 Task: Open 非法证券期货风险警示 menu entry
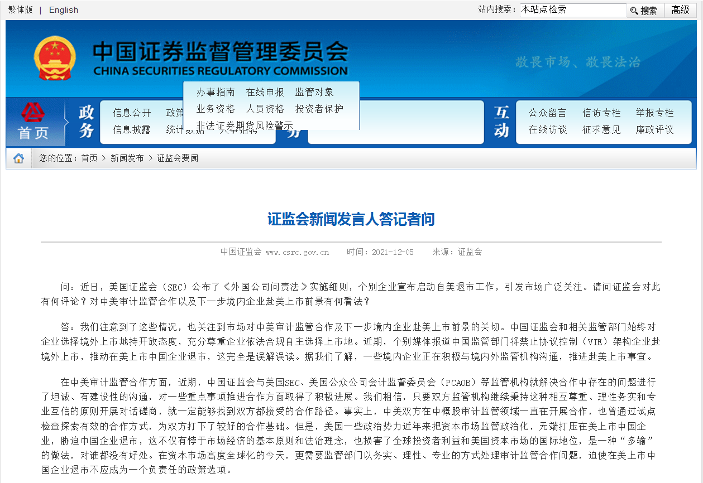pos(245,125)
